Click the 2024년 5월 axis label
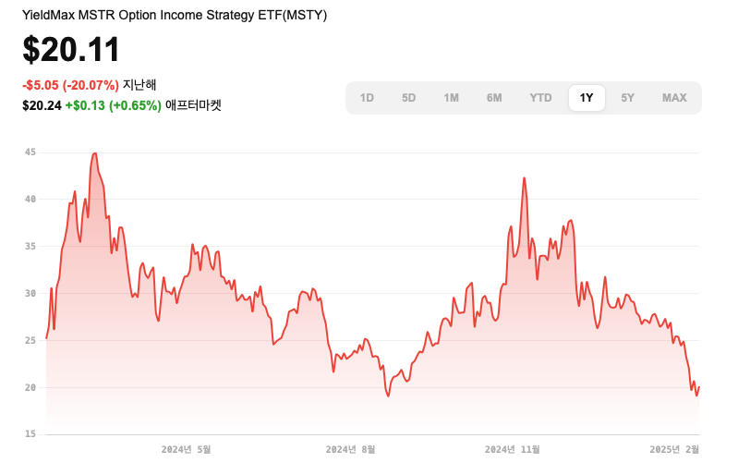The width and height of the screenshot is (738, 475). pos(186,449)
